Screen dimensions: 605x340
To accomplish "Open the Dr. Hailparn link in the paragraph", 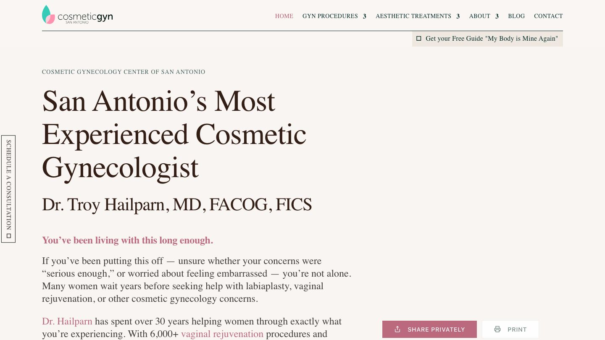I will 67,322.
